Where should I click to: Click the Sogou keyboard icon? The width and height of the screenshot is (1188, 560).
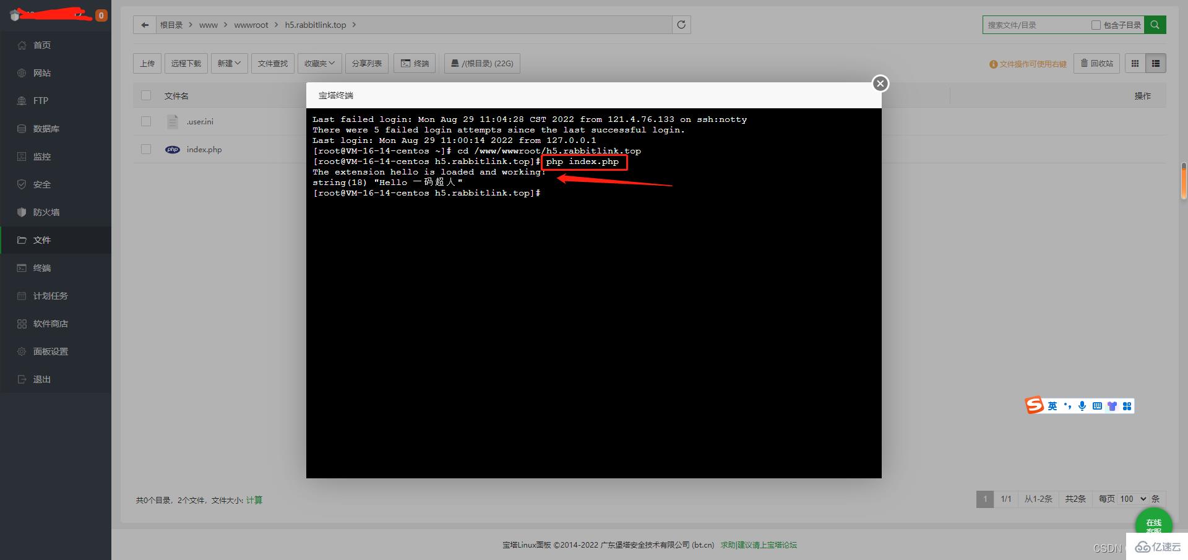(x=1097, y=406)
